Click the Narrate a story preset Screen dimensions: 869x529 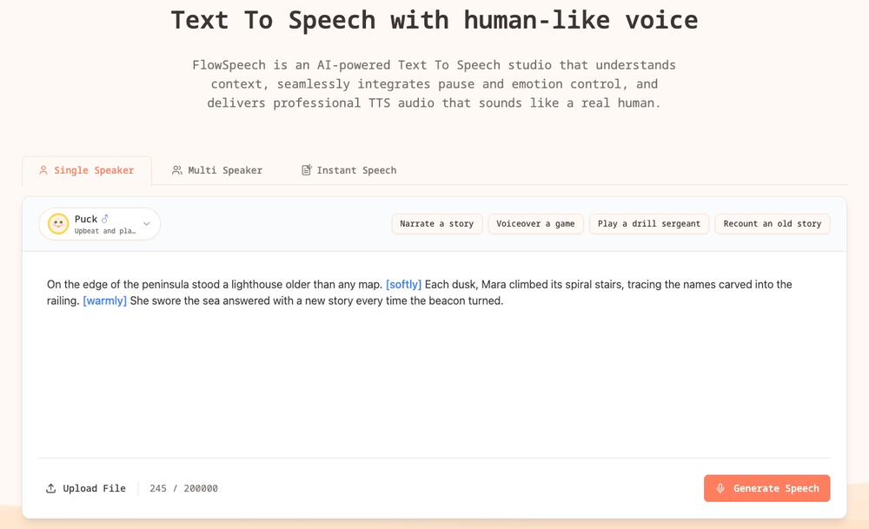[437, 223]
